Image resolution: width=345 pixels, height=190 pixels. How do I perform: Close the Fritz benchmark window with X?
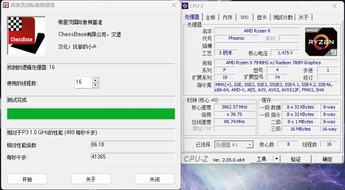tap(174, 5)
